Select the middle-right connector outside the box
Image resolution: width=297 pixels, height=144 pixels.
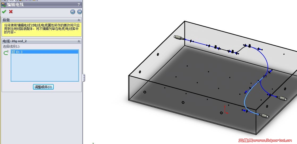pos(282,98)
